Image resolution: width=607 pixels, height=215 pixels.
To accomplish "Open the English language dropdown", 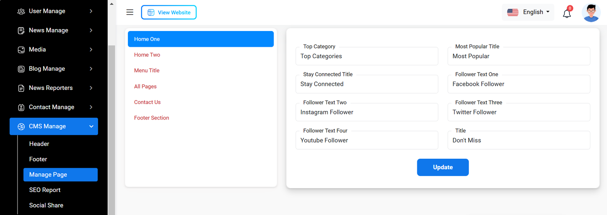I will [x=528, y=12].
